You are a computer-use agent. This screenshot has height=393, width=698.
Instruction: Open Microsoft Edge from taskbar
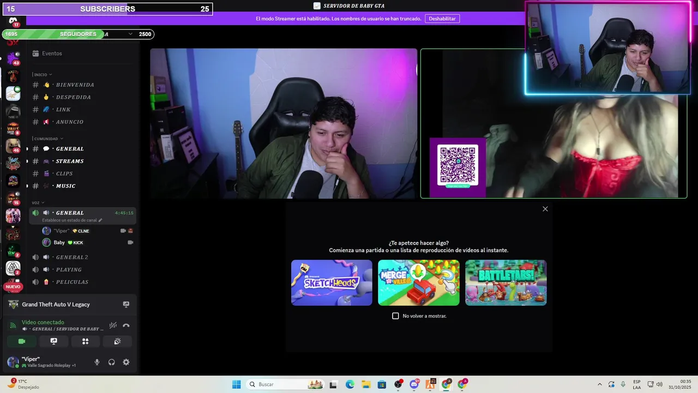coord(350,384)
